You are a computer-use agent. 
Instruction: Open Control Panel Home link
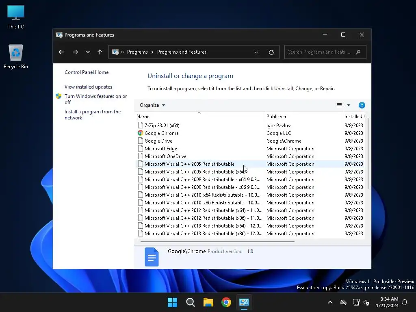[x=87, y=72]
